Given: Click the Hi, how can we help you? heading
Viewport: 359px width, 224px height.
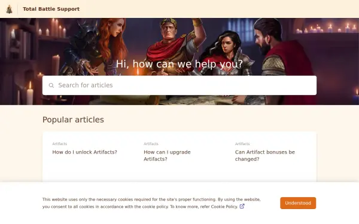Looking at the screenshot, I should tap(180, 64).
